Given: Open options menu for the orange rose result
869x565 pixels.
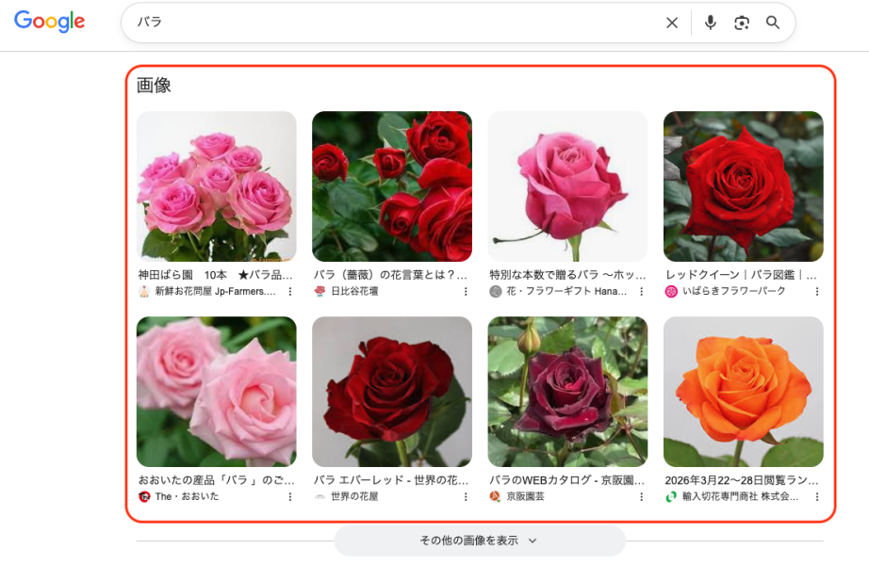Looking at the screenshot, I should 816,497.
